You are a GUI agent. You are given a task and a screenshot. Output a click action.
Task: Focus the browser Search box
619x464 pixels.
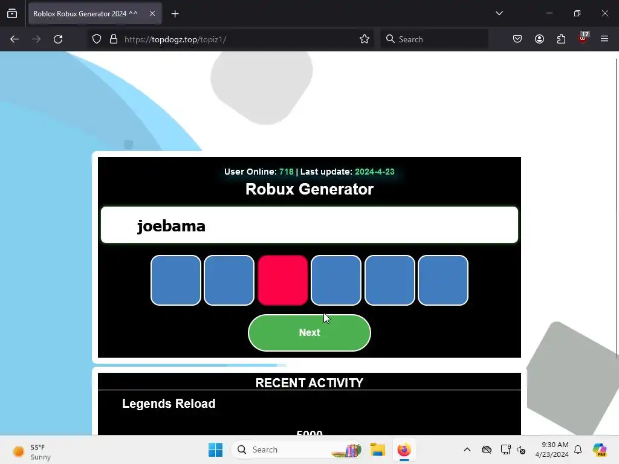click(x=434, y=39)
